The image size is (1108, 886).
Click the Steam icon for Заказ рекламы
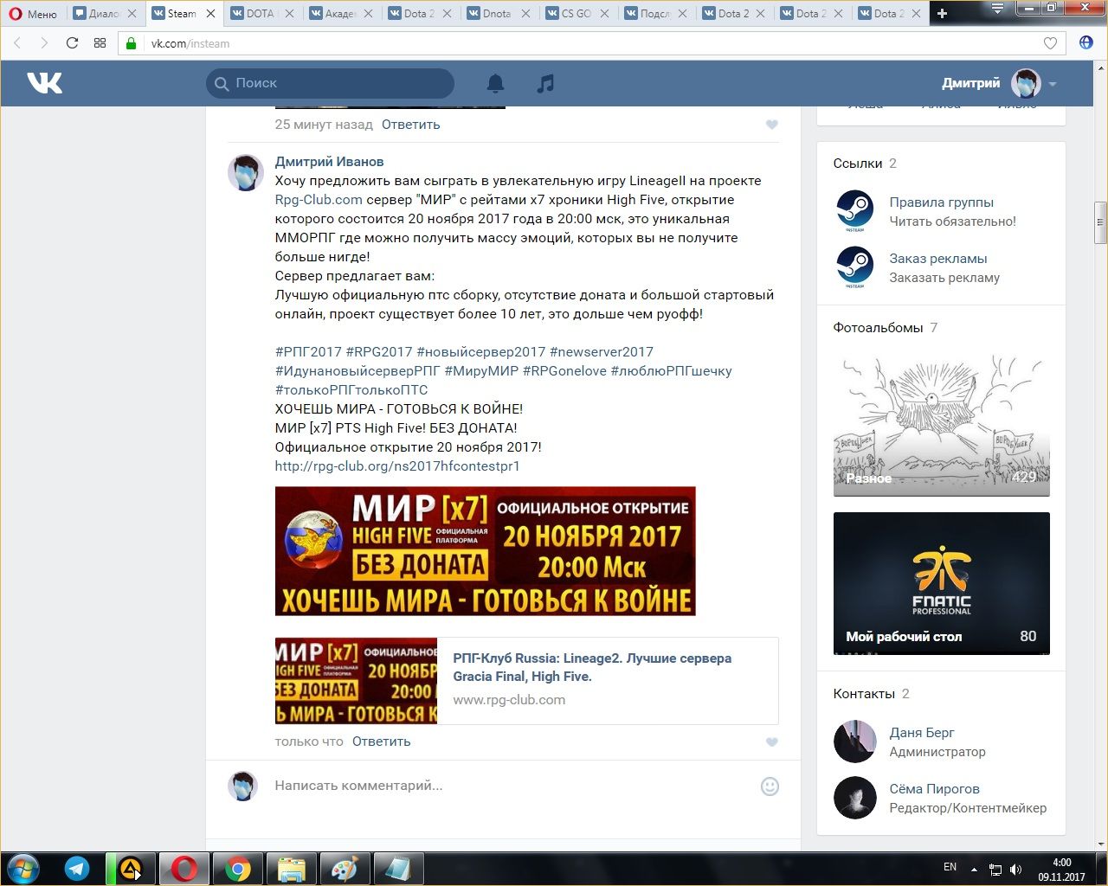pos(854,266)
